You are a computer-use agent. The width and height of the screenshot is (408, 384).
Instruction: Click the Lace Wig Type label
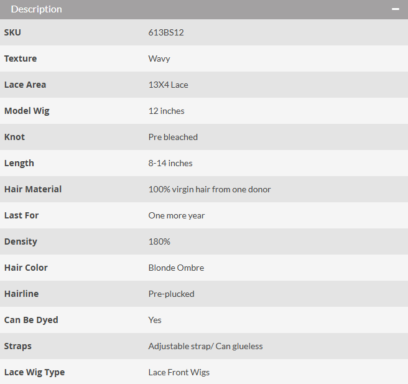pyautogui.click(x=34, y=372)
